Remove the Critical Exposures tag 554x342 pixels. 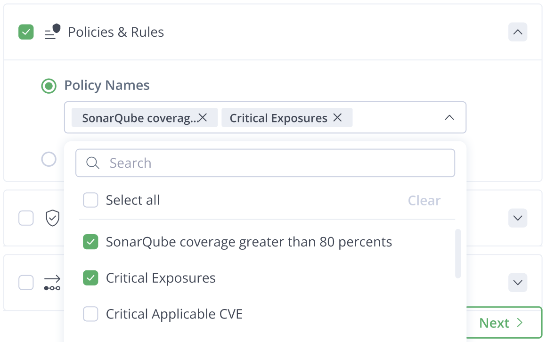coord(337,118)
